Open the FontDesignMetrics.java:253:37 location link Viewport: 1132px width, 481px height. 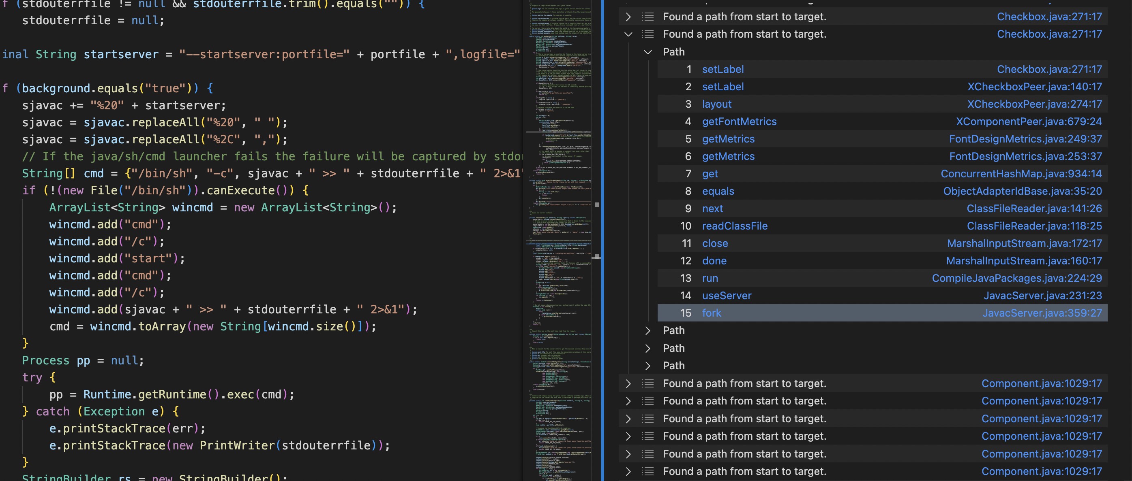1025,156
